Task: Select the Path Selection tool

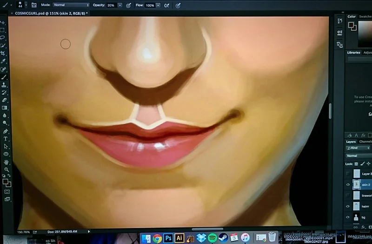Action: (6, 146)
